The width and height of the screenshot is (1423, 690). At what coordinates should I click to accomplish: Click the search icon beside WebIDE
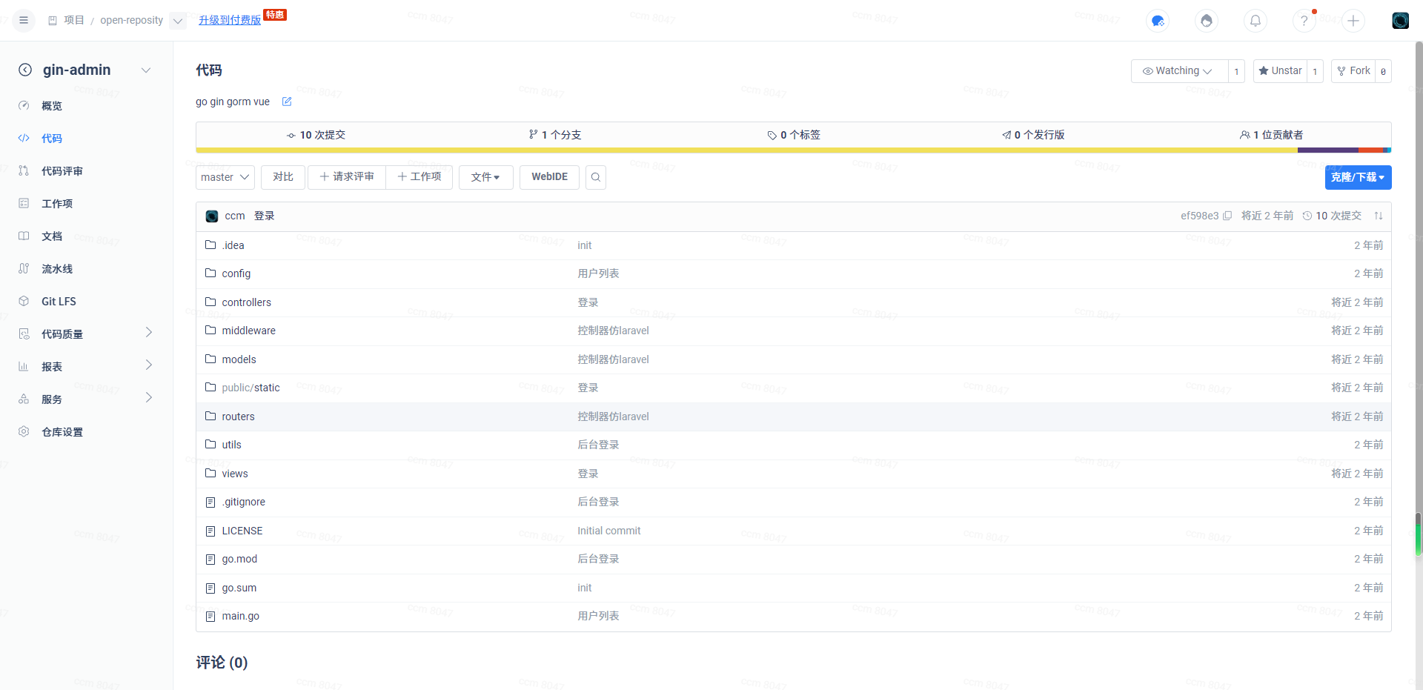click(x=596, y=177)
